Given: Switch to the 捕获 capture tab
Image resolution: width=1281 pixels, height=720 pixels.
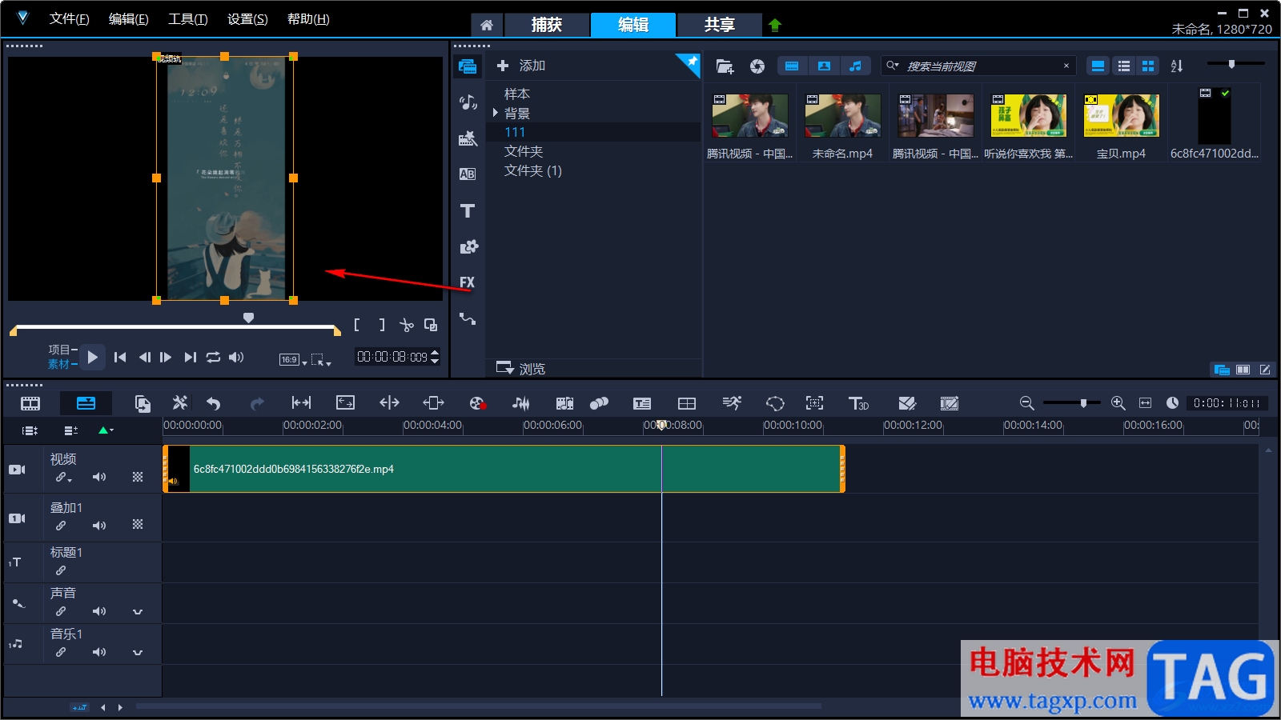Looking at the screenshot, I should [x=547, y=25].
